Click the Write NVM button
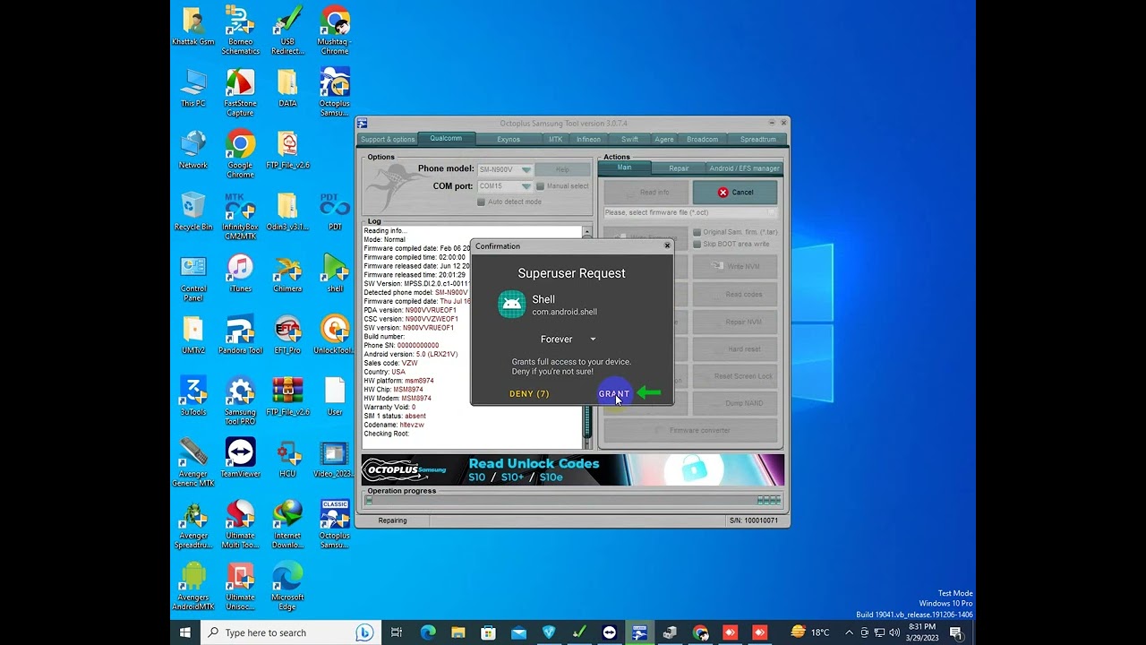Image resolution: width=1146 pixels, height=645 pixels. pyautogui.click(x=735, y=267)
